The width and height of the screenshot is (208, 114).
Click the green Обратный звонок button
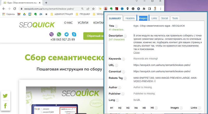[x=94, y=36]
